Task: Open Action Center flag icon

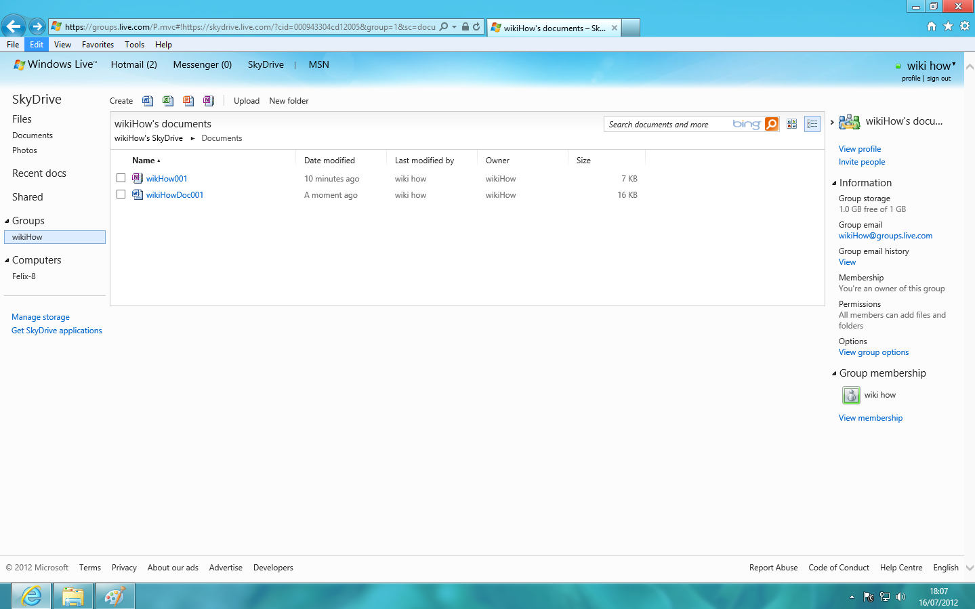Action: [x=869, y=597]
